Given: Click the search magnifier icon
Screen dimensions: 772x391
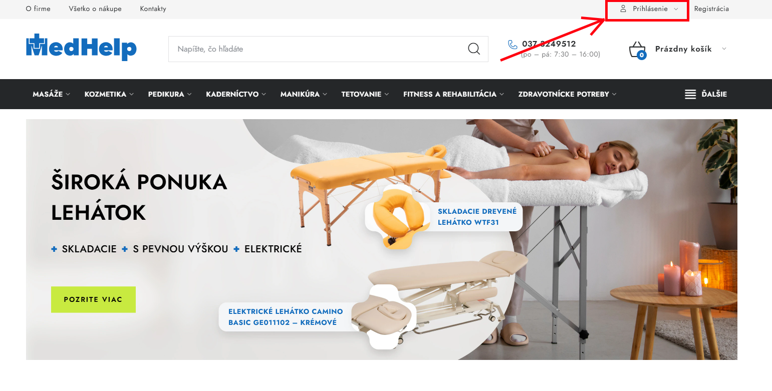Looking at the screenshot, I should click(x=474, y=49).
